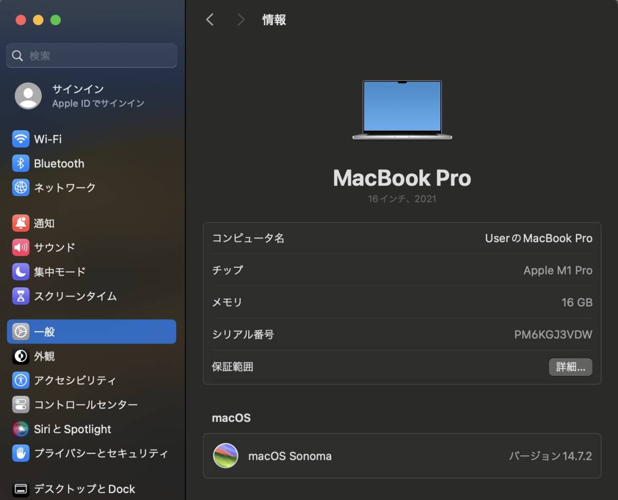Click the memory value 16 GB

coord(577,302)
